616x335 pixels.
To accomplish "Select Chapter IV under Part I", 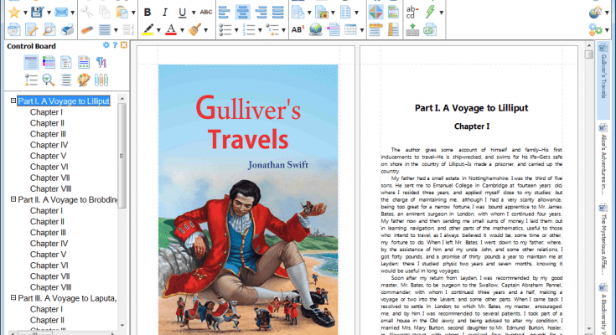I will (49, 145).
